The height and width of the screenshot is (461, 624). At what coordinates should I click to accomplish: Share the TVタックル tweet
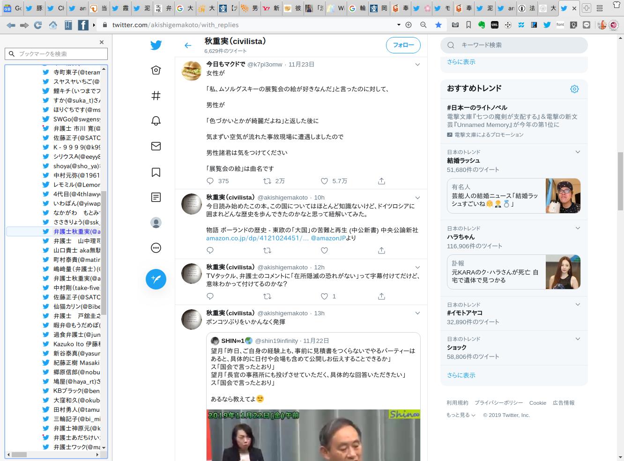point(381,296)
